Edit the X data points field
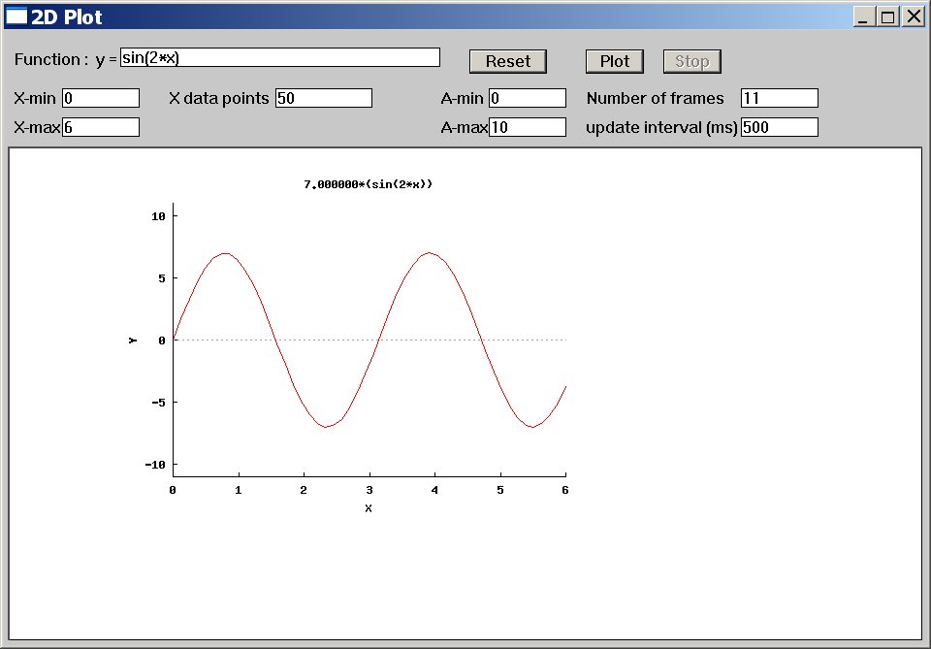Screen dimensions: 931x649 (x=324, y=98)
